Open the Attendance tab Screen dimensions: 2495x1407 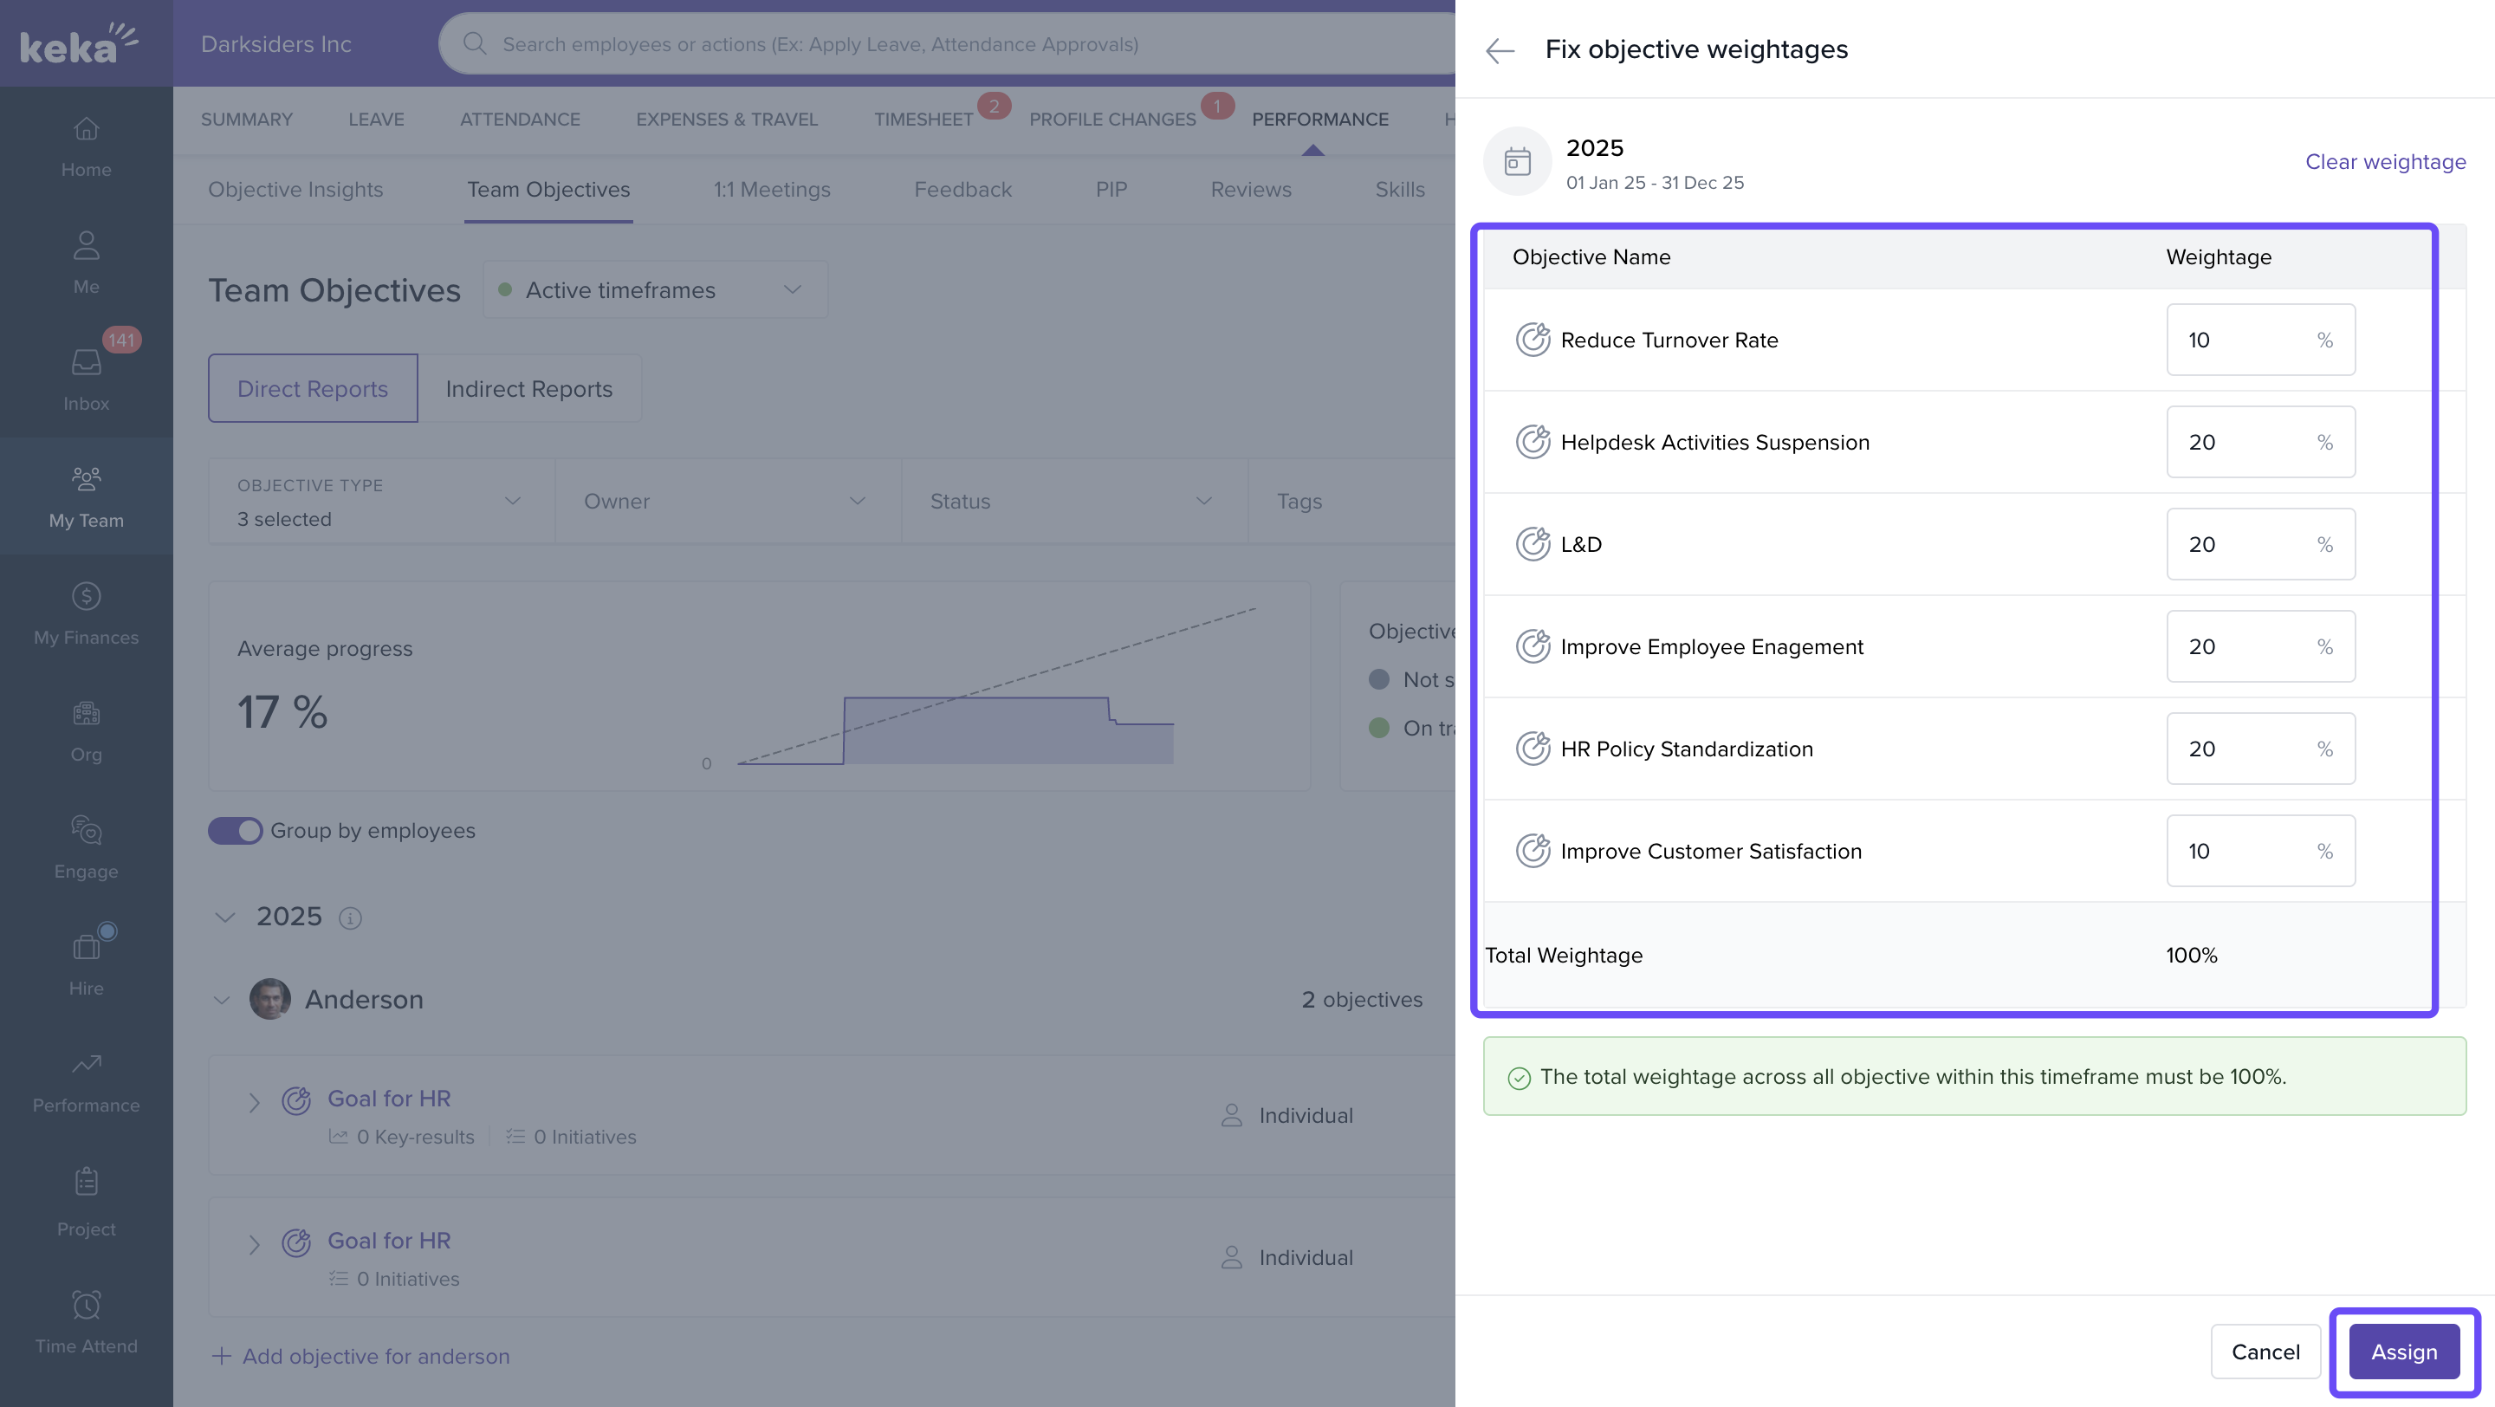click(x=519, y=119)
